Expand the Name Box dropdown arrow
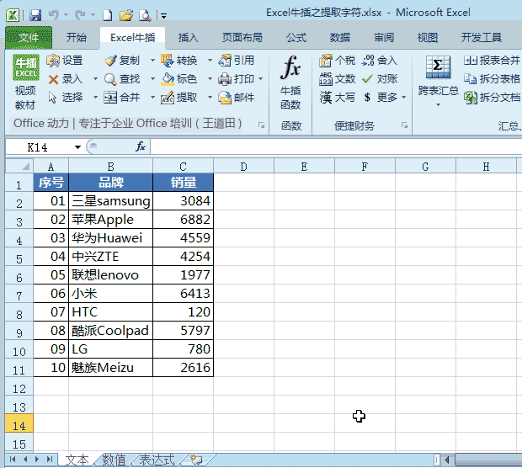The width and height of the screenshot is (522, 468). click(x=77, y=146)
